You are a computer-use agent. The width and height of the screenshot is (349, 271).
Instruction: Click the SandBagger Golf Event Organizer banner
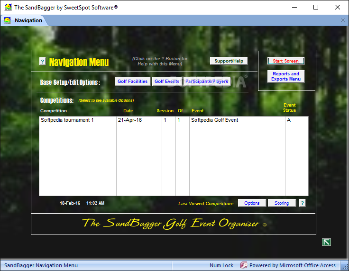[x=174, y=224]
